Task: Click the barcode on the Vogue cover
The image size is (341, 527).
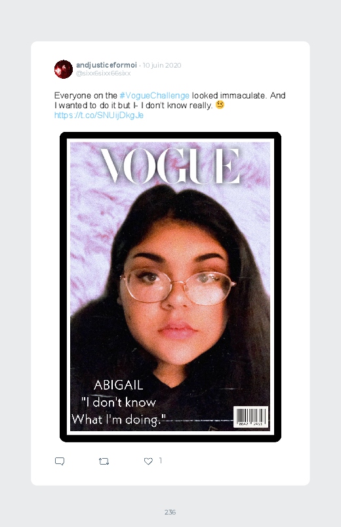Action: coord(251,417)
